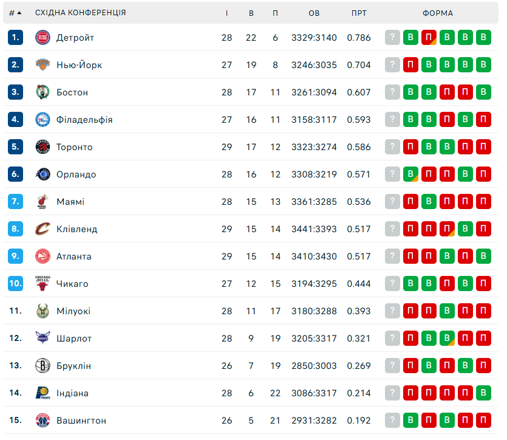507x440 pixels.
Task: Open the Вашингтон team link
Action: coord(81,421)
